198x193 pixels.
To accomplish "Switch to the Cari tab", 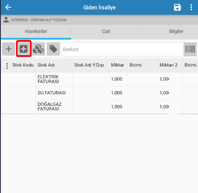I will 106,32.
